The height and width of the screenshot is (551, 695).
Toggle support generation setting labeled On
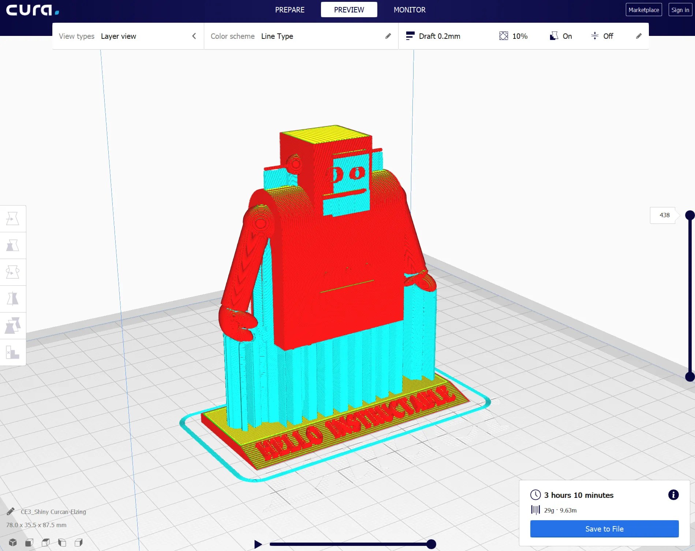[561, 36]
